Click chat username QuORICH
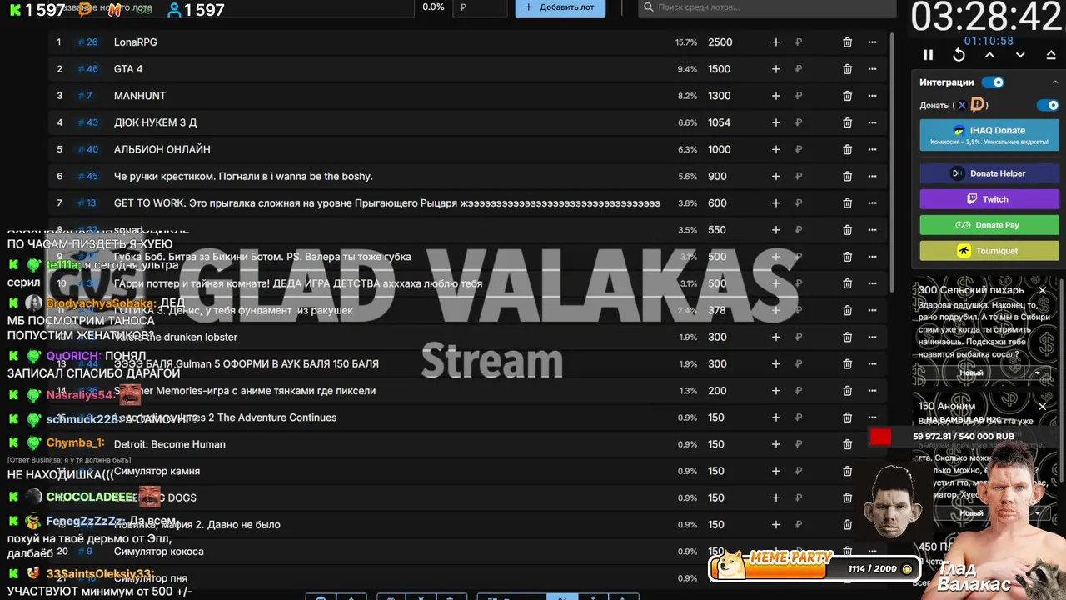The image size is (1066, 600). pos(73,356)
